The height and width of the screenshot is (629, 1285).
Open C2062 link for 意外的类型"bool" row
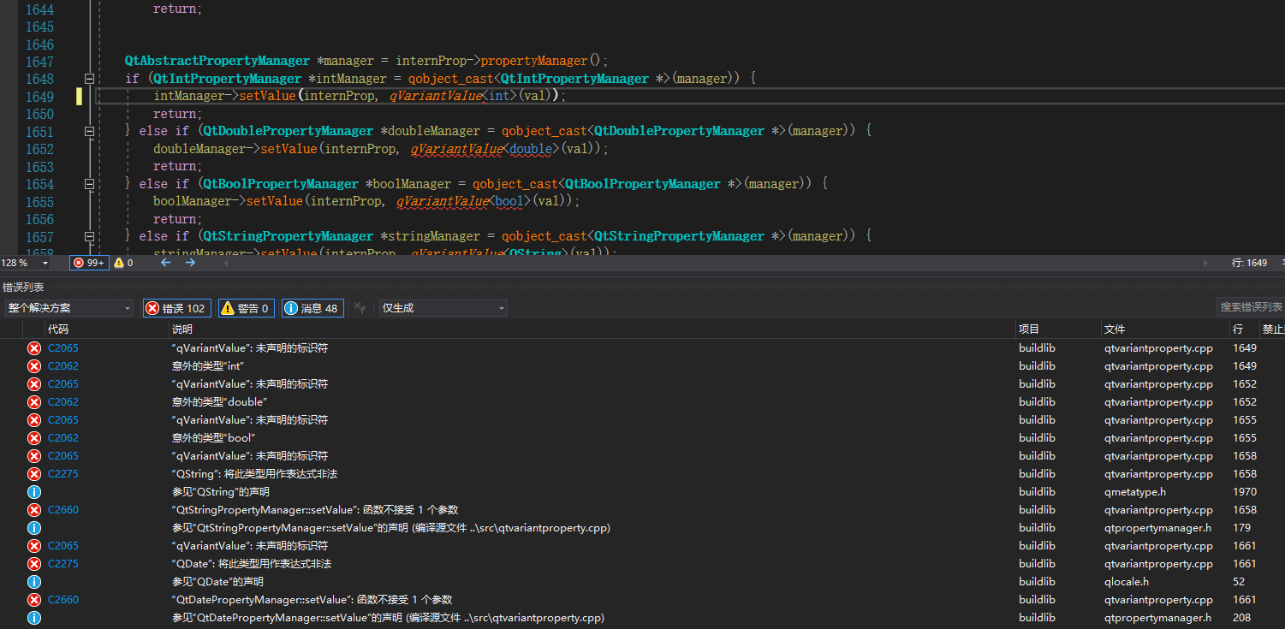coord(63,438)
